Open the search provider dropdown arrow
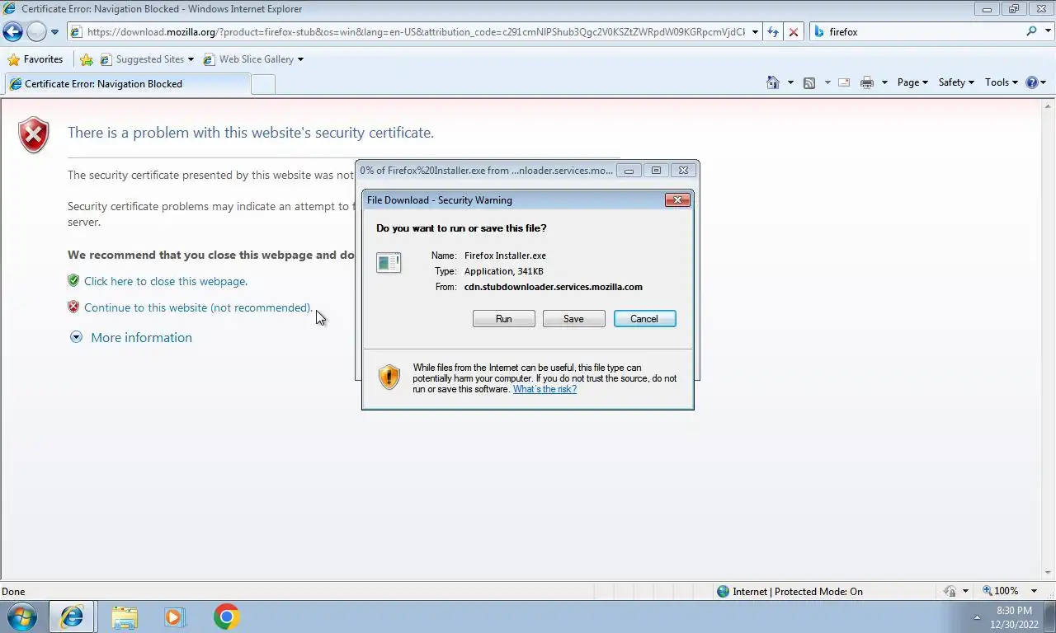 1047,32
